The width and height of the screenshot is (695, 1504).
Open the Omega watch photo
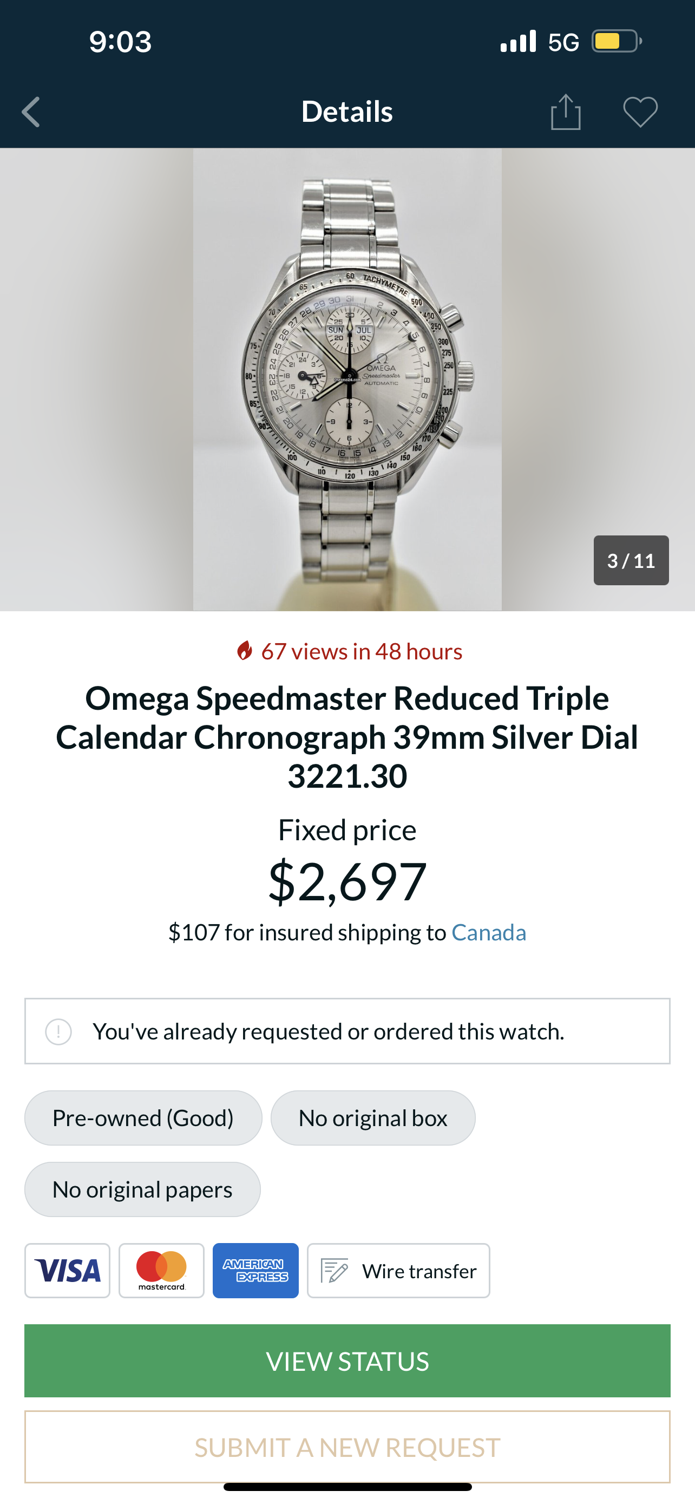(347, 380)
